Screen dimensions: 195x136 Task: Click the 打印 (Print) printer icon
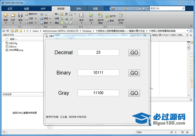27,23
